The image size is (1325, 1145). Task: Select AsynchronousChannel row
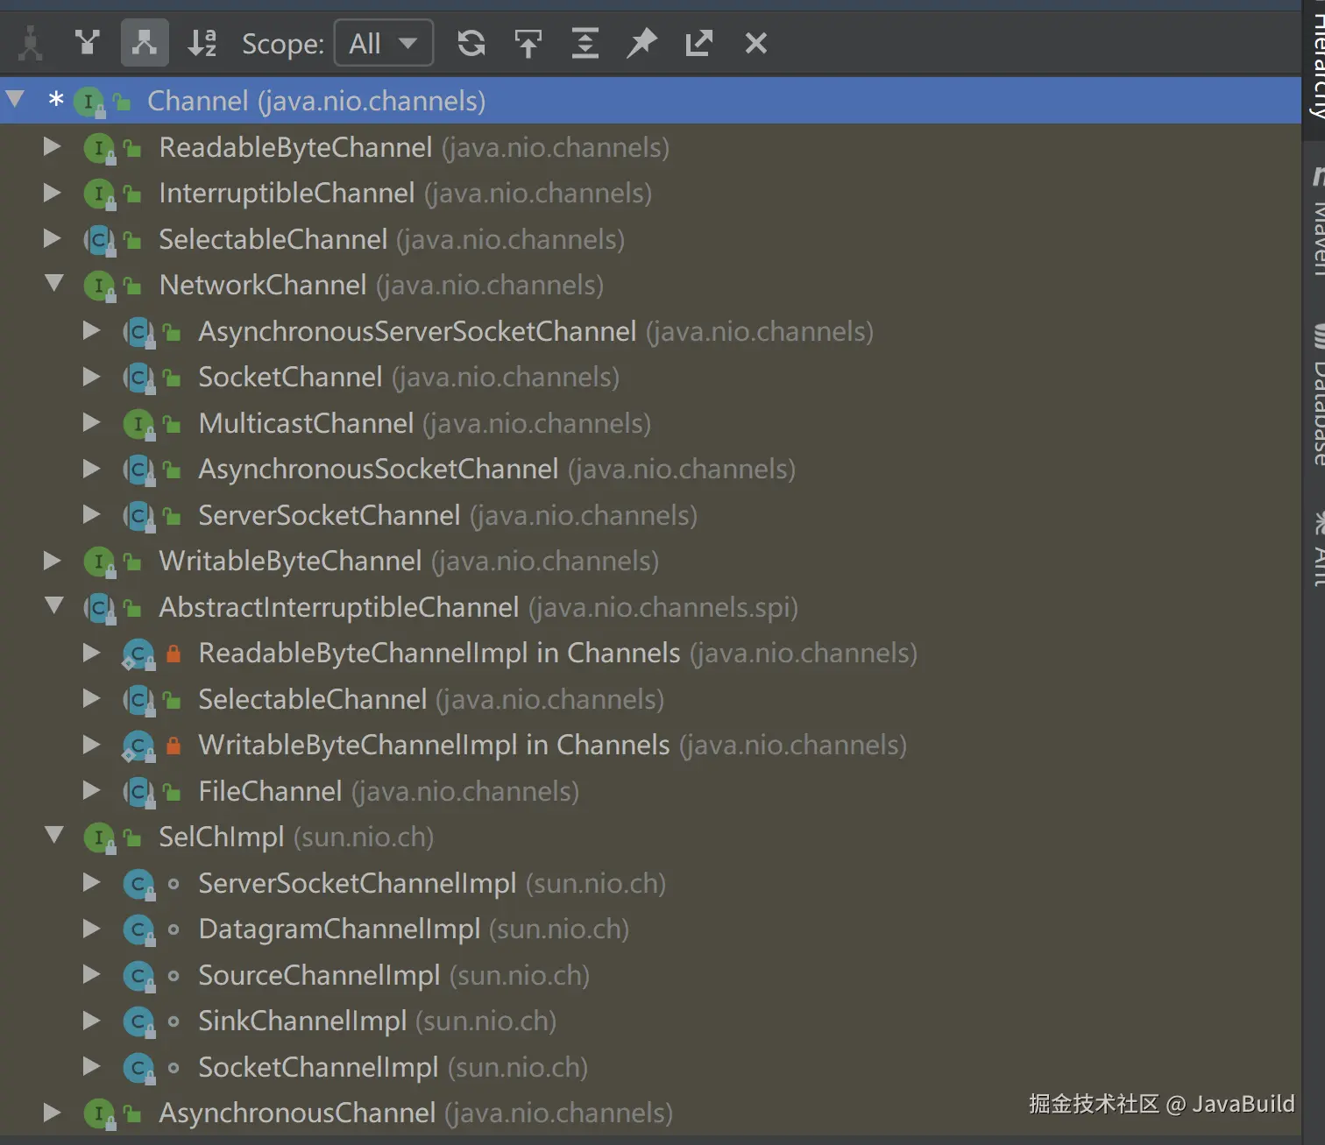[x=650, y=1113]
